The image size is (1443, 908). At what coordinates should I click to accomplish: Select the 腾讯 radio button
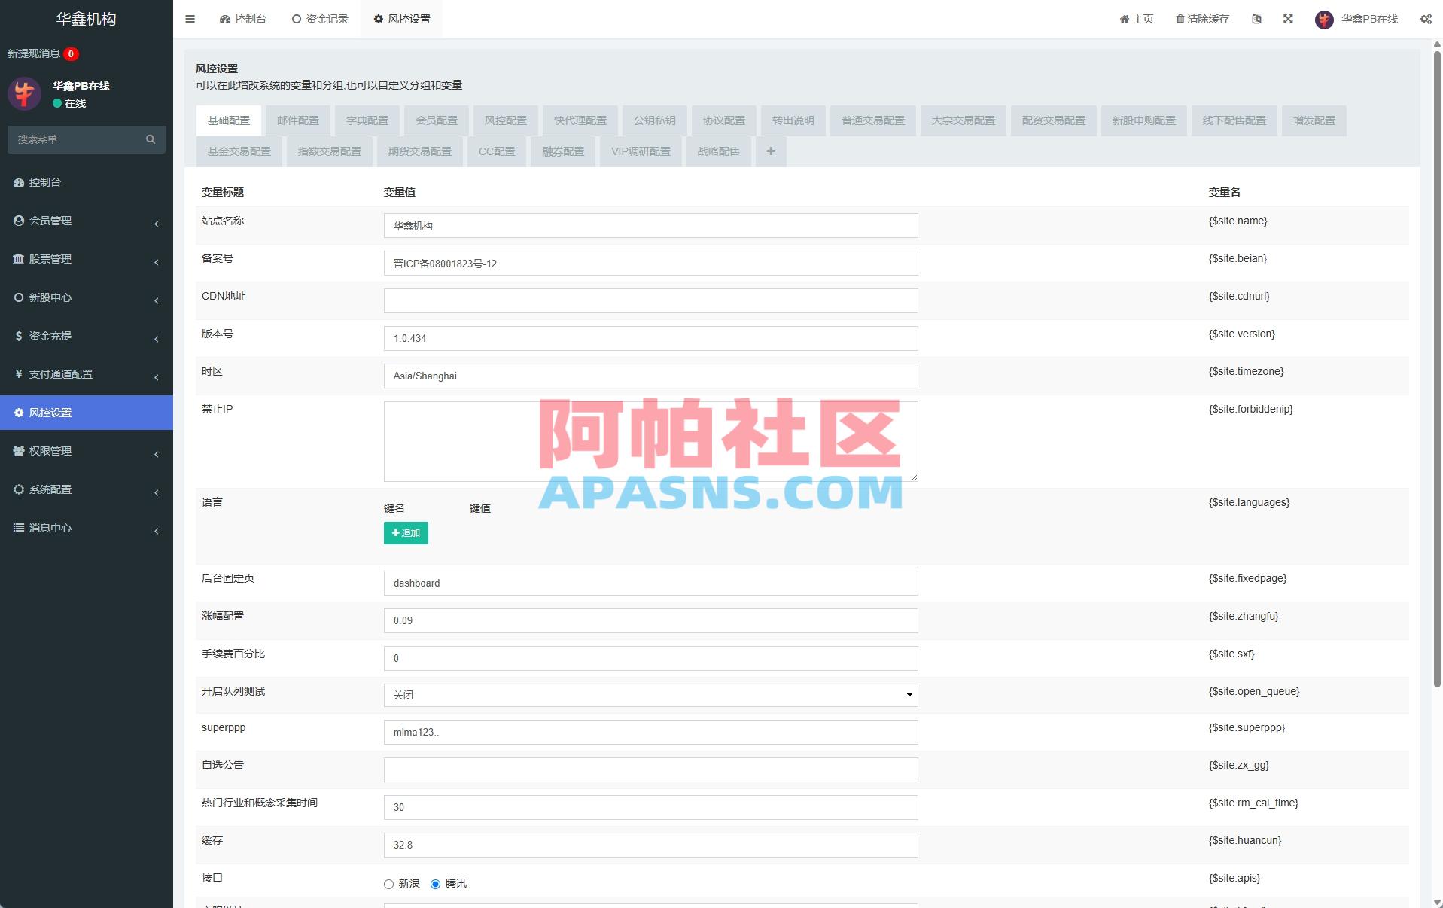[x=435, y=884]
